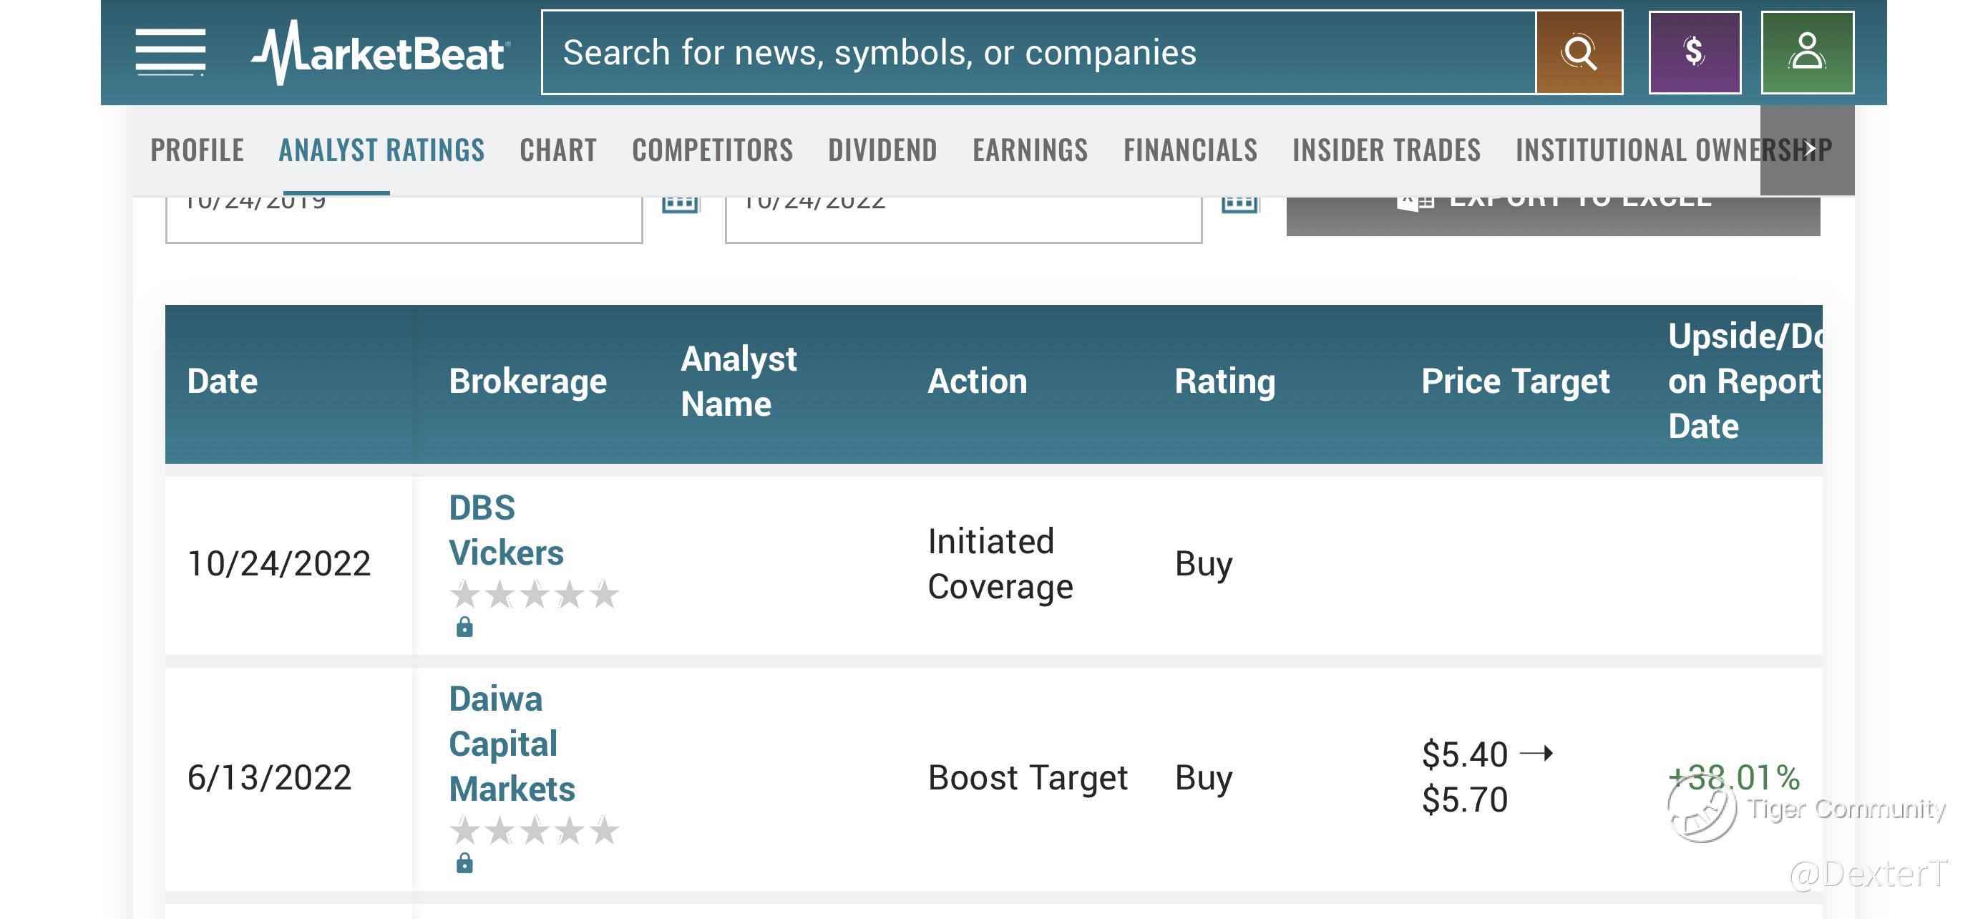Open the hamburger menu icon

click(170, 52)
